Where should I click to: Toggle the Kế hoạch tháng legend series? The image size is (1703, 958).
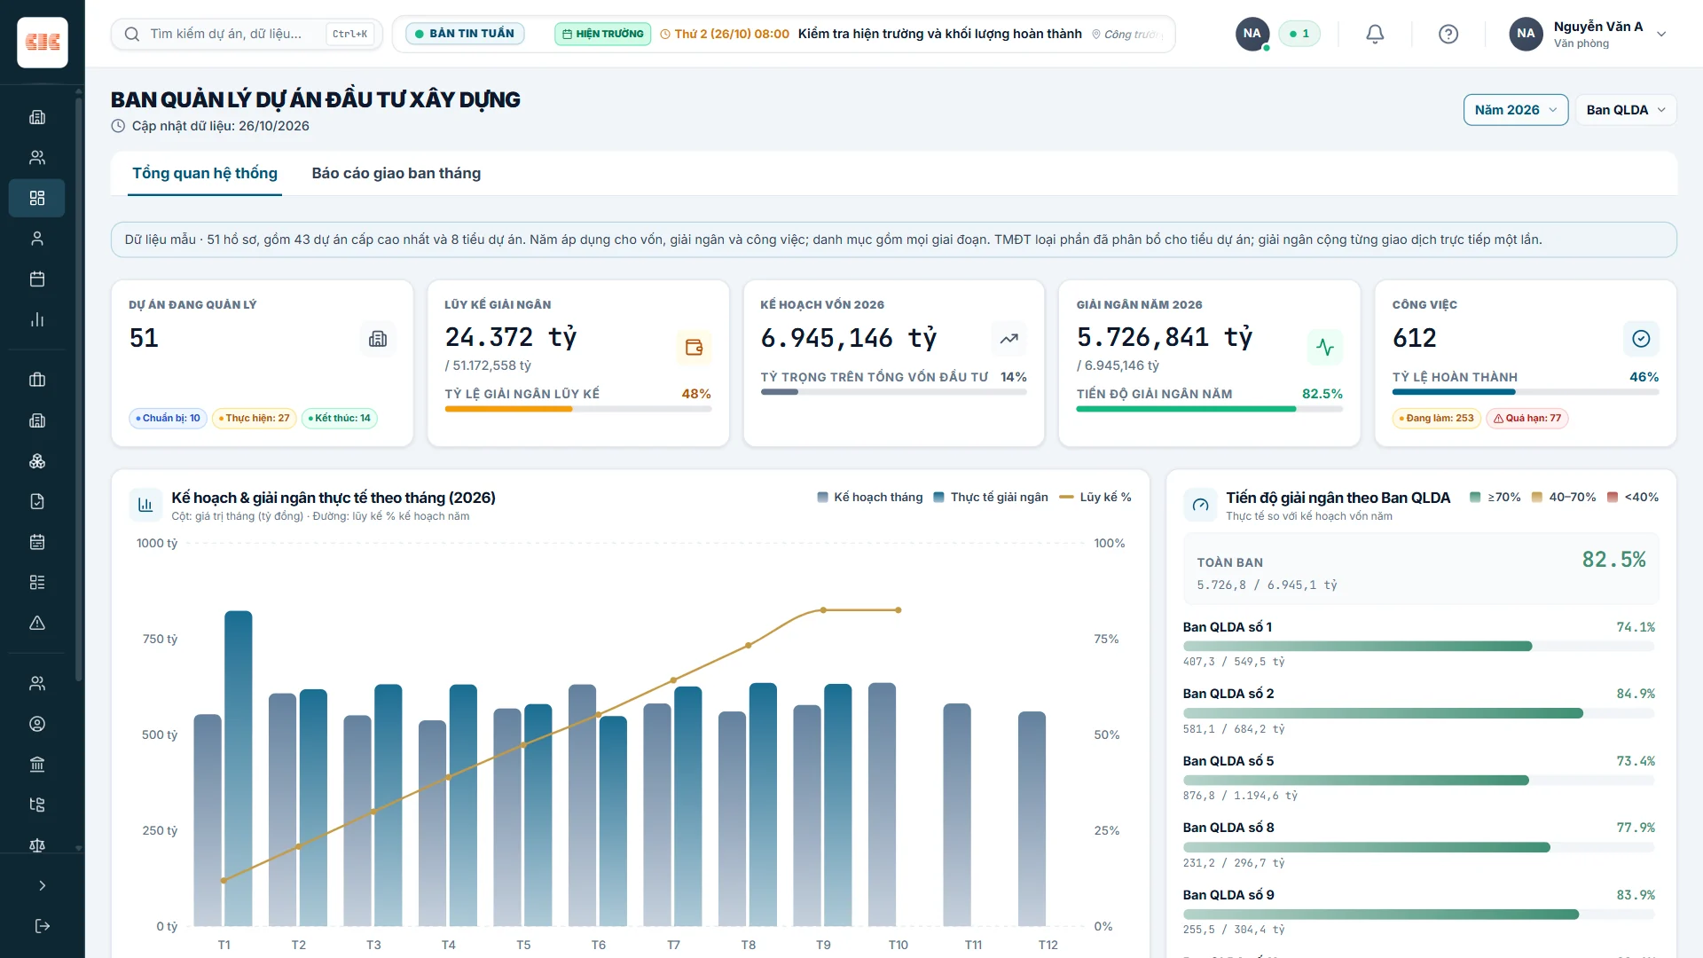[x=870, y=498]
